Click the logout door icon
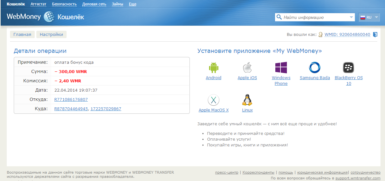Image resolution: width=385 pixels, height=181 pixels. point(375,35)
